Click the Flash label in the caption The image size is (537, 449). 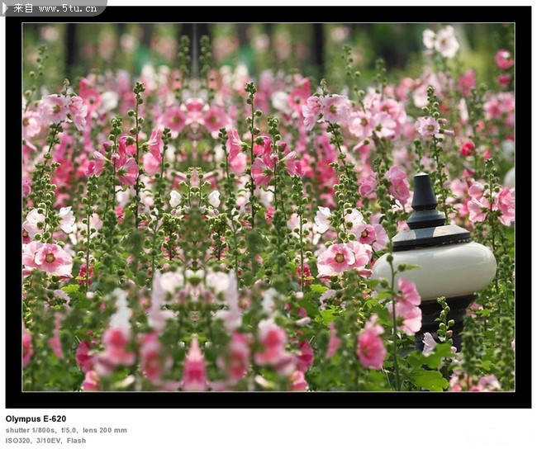coord(76,440)
